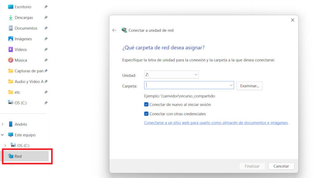The width and height of the screenshot is (317, 178).
Task: Unpin Documentos using its pin icon
Action: [x=46, y=28]
